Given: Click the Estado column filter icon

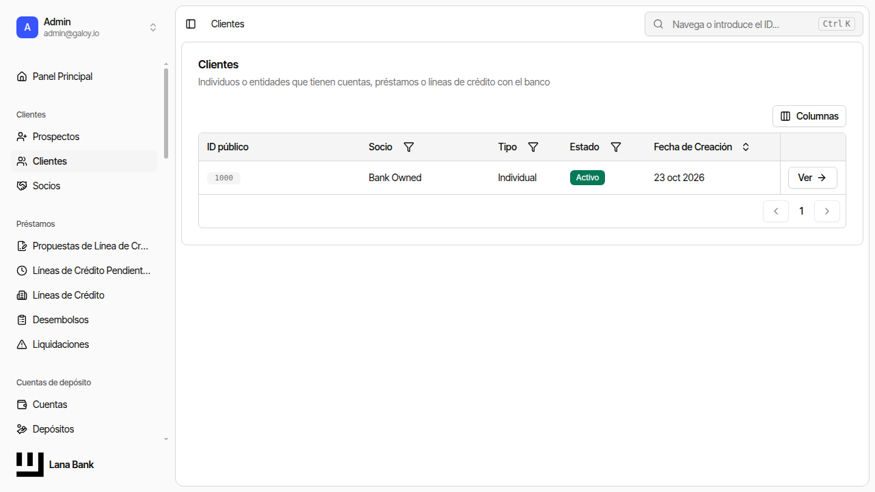Looking at the screenshot, I should pos(615,147).
